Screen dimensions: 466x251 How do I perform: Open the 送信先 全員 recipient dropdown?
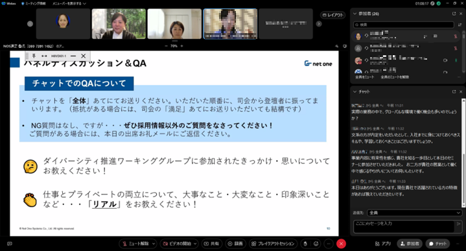click(x=415, y=213)
